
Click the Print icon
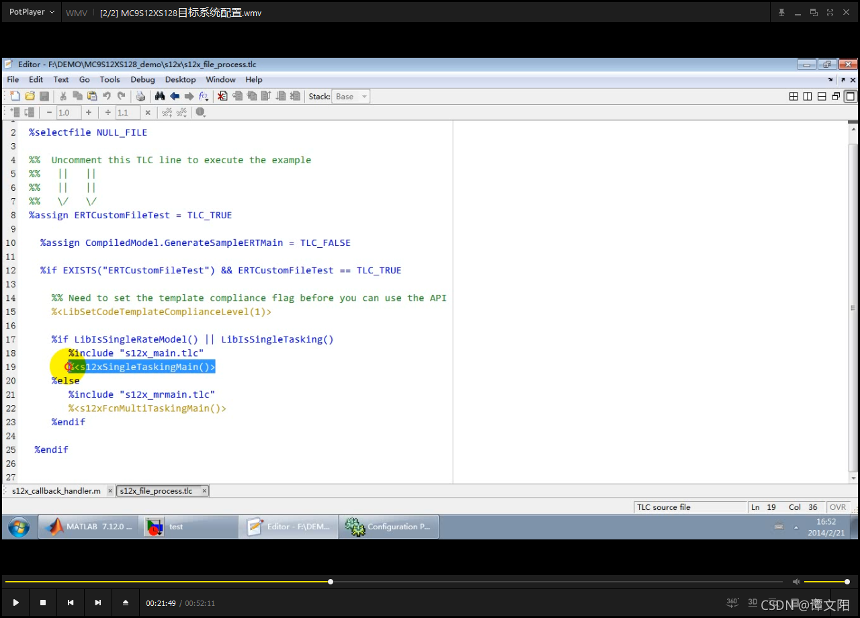(x=140, y=96)
